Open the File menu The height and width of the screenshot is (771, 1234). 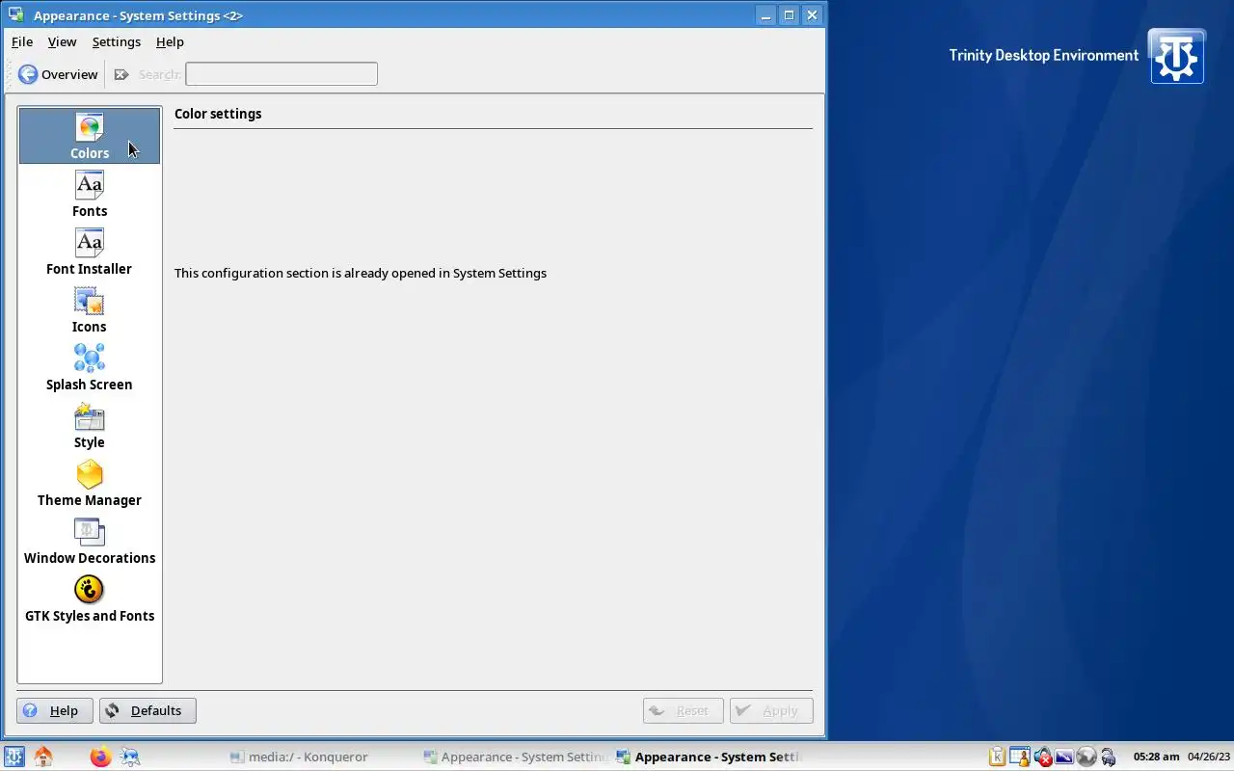22,41
